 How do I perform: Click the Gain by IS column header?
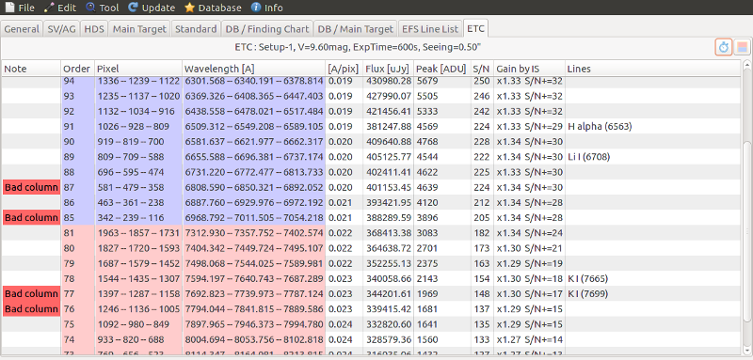(529, 69)
